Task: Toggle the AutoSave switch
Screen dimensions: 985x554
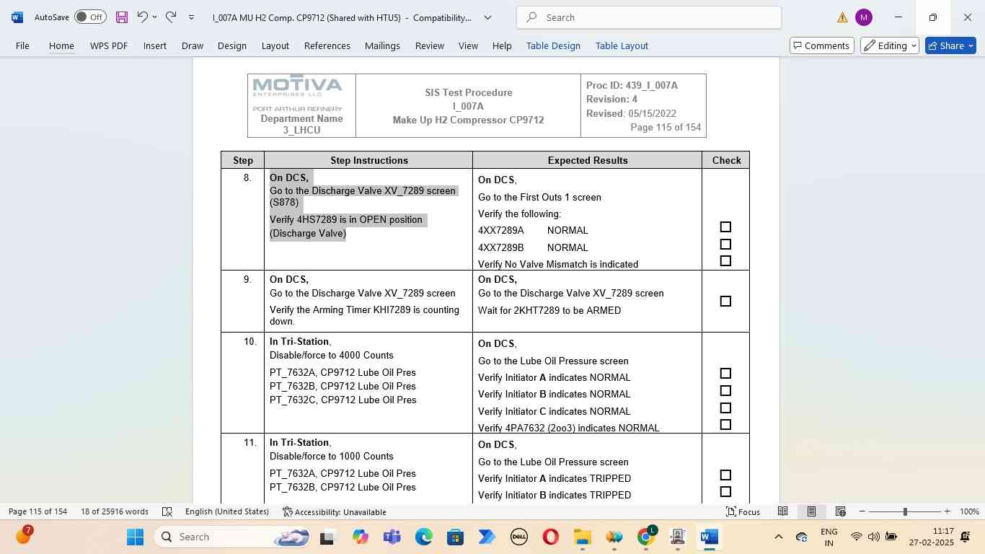Action: 90,17
